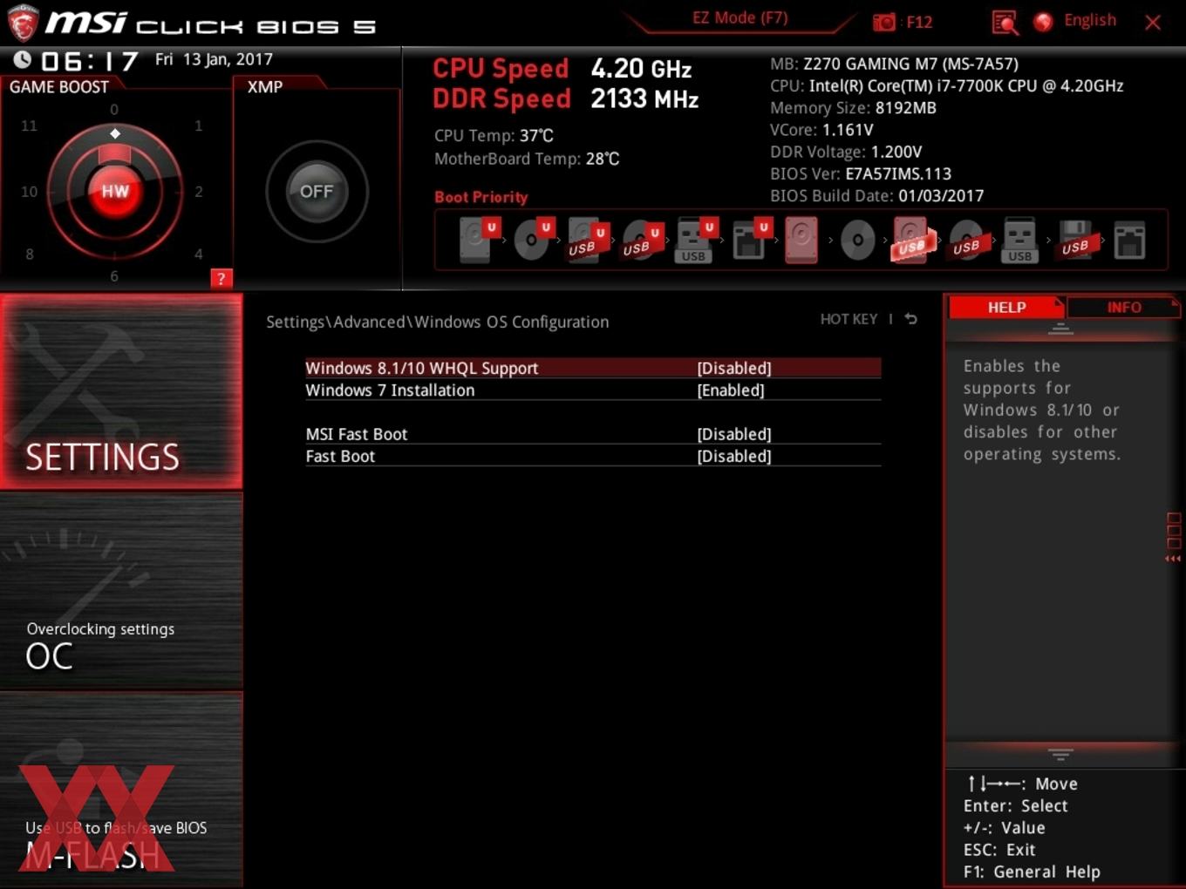Viewport: 1186px width, 889px height.
Task: Click the Settings\Advanced\Windows OS Configuration breadcrumb
Action: [437, 322]
